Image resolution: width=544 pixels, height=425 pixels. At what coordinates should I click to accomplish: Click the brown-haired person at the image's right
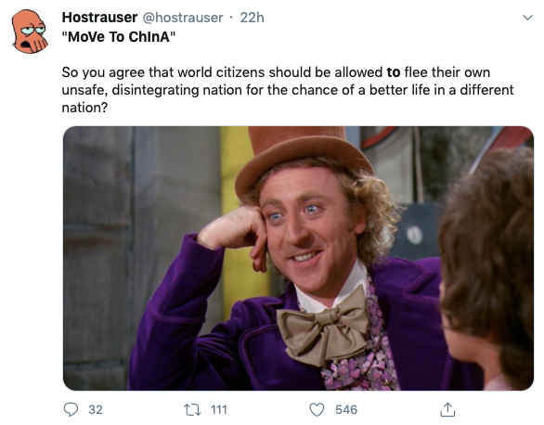click(487, 269)
